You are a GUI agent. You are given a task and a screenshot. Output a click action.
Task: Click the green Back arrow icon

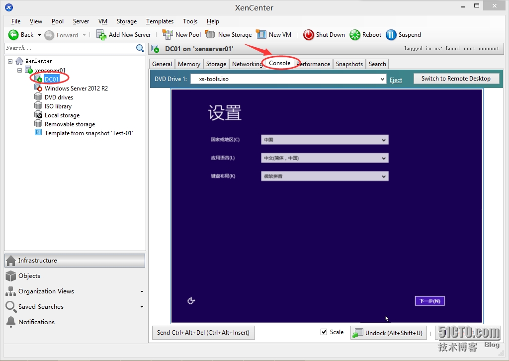pyautogui.click(x=13, y=35)
